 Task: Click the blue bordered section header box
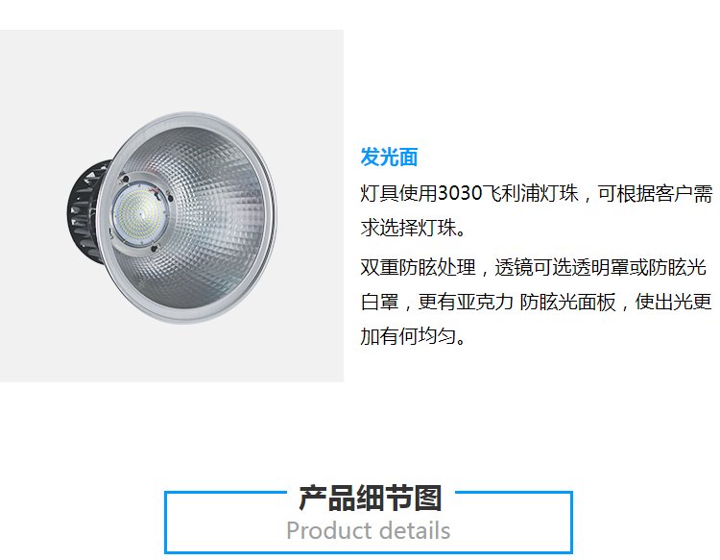coord(369,522)
